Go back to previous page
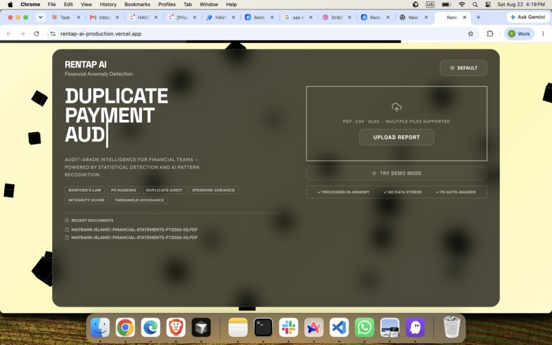Viewport: 552px width, 345px height. [x=9, y=34]
